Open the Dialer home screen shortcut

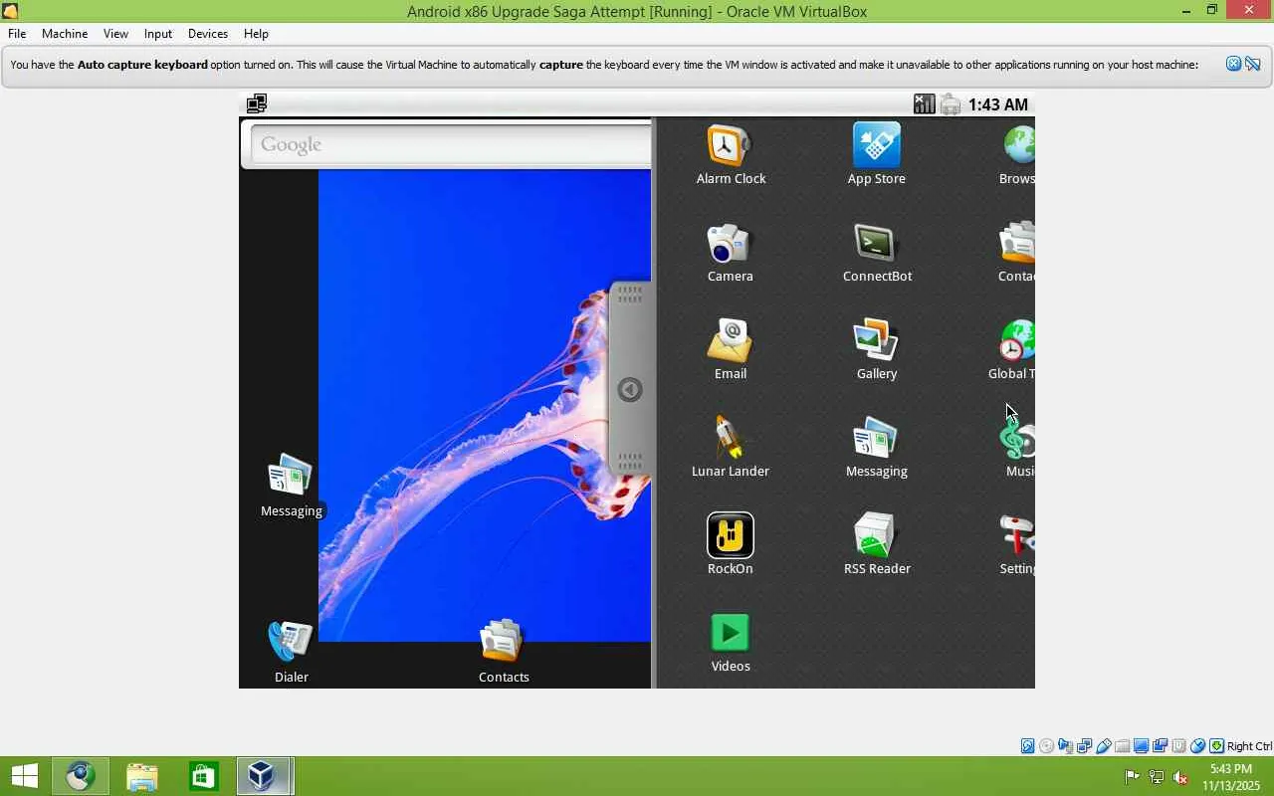pos(291,653)
